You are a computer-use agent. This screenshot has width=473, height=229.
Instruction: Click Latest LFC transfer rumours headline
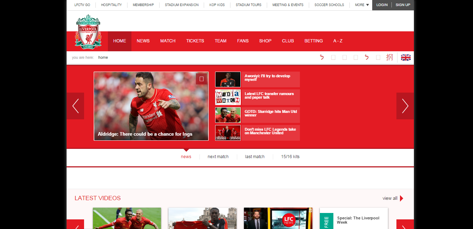tap(269, 95)
